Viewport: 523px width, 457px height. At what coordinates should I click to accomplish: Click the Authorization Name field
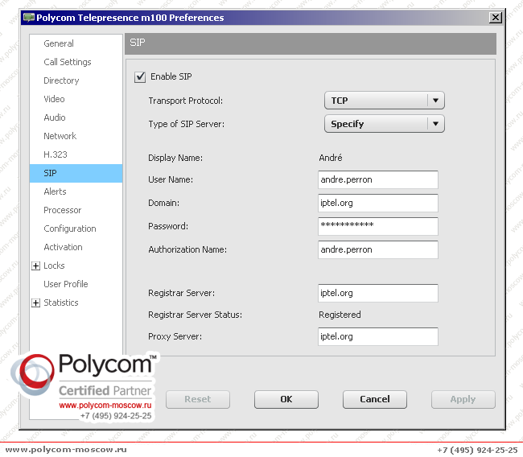point(378,250)
